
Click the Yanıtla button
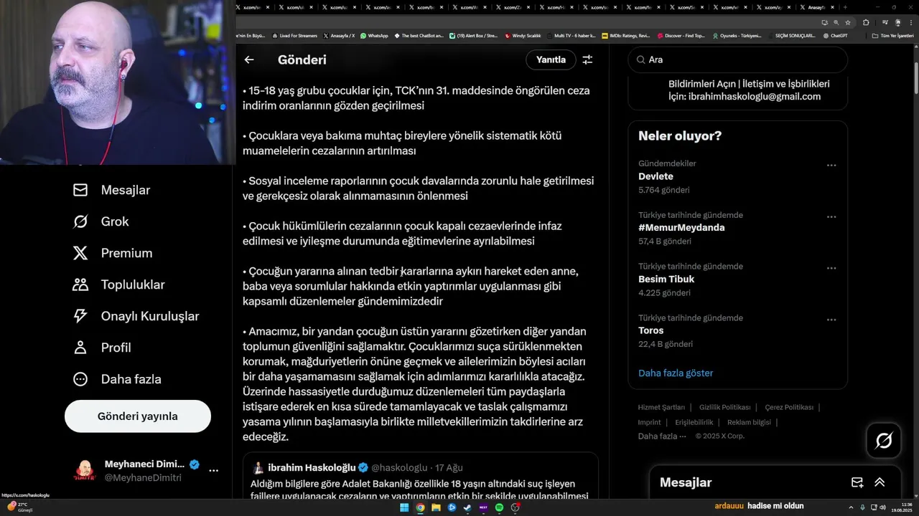[x=551, y=60]
